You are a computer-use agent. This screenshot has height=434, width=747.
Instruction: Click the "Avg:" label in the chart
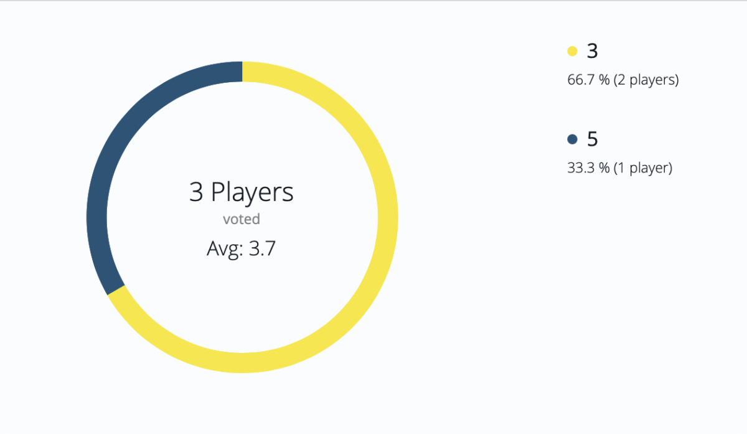(x=223, y=249)
